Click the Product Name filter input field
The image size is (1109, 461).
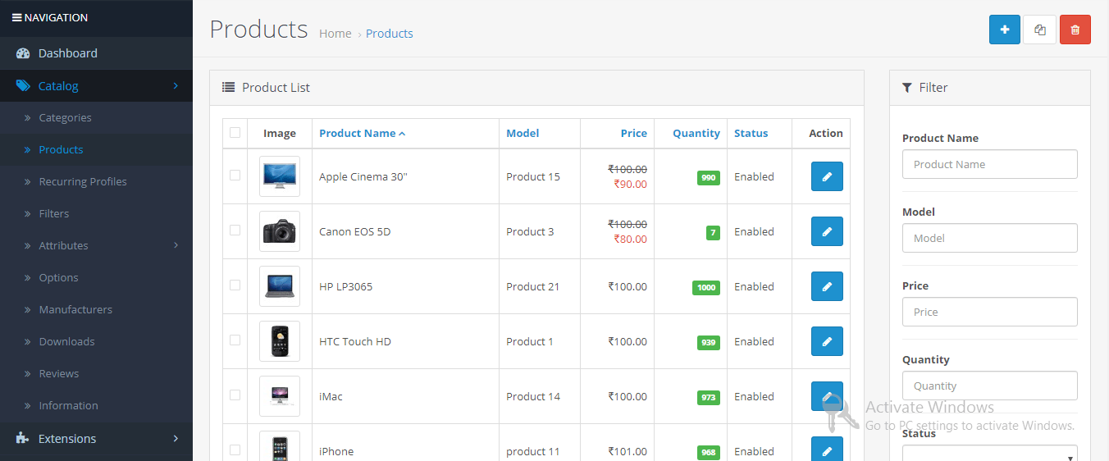tap(989, 164)
